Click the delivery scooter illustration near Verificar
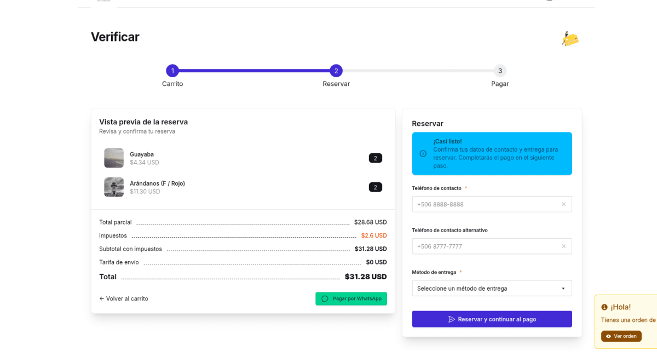This screenshot has height=352, width=657. [570, 38]
